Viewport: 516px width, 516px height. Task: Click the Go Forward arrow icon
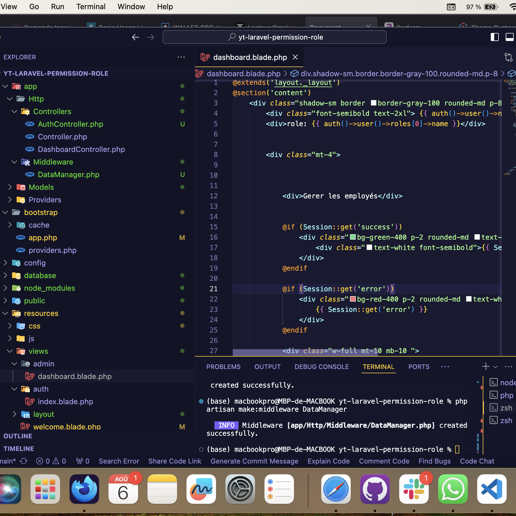tap(150, 37)
